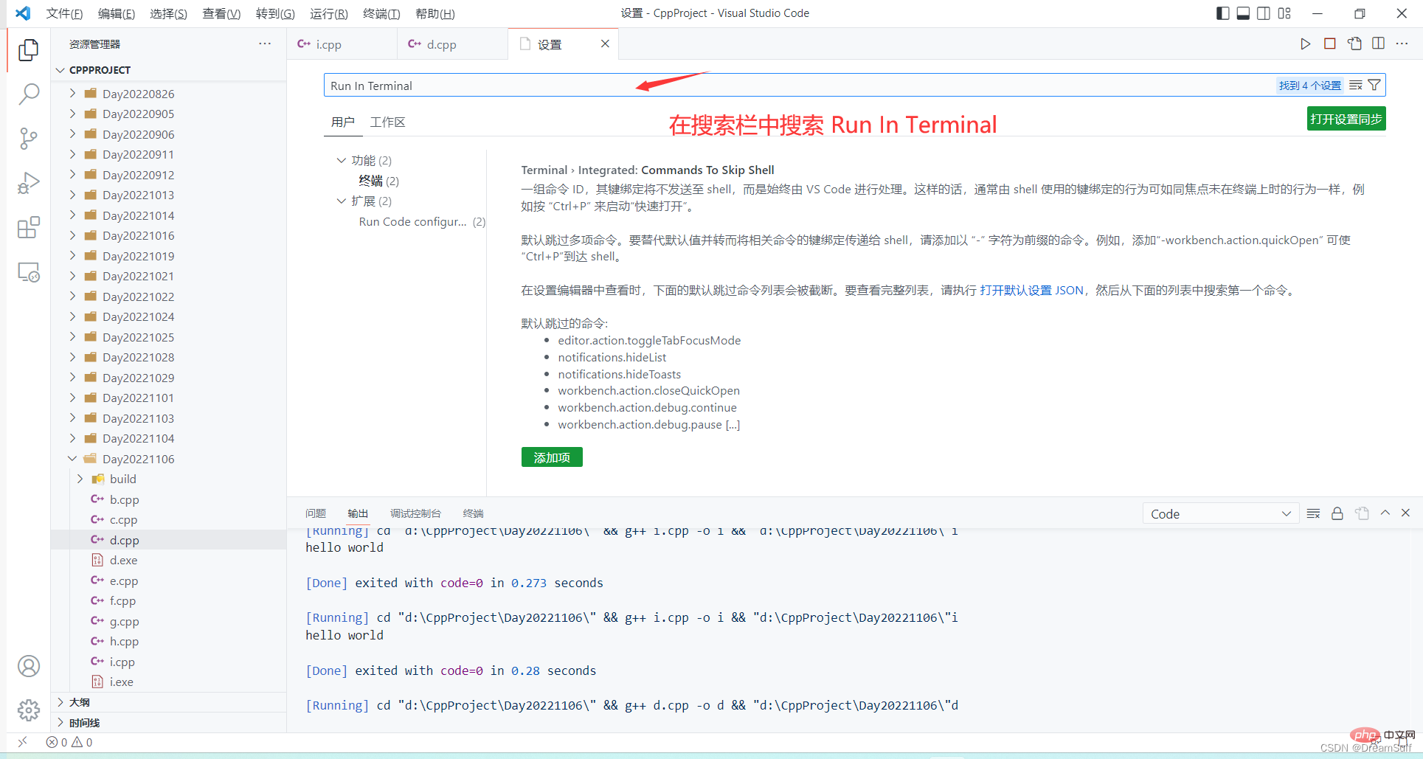Toggle primary sidebar visibility in title bar
This screenshot has height=759, width=1423.
pos(1222,13)
